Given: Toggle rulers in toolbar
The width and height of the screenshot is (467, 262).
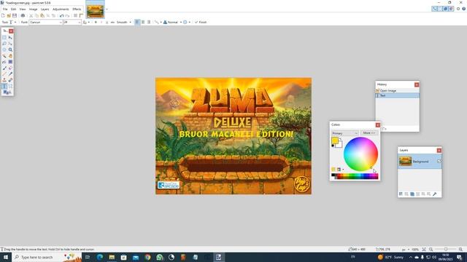Looking at the screenshot, I should (x=81, y=15).
